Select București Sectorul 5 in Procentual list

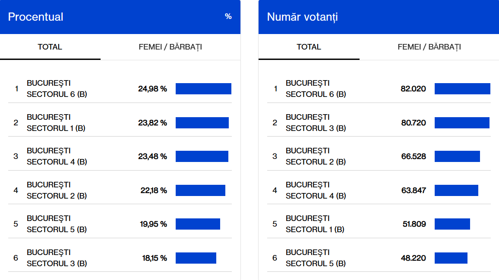(x=57, y=224)
